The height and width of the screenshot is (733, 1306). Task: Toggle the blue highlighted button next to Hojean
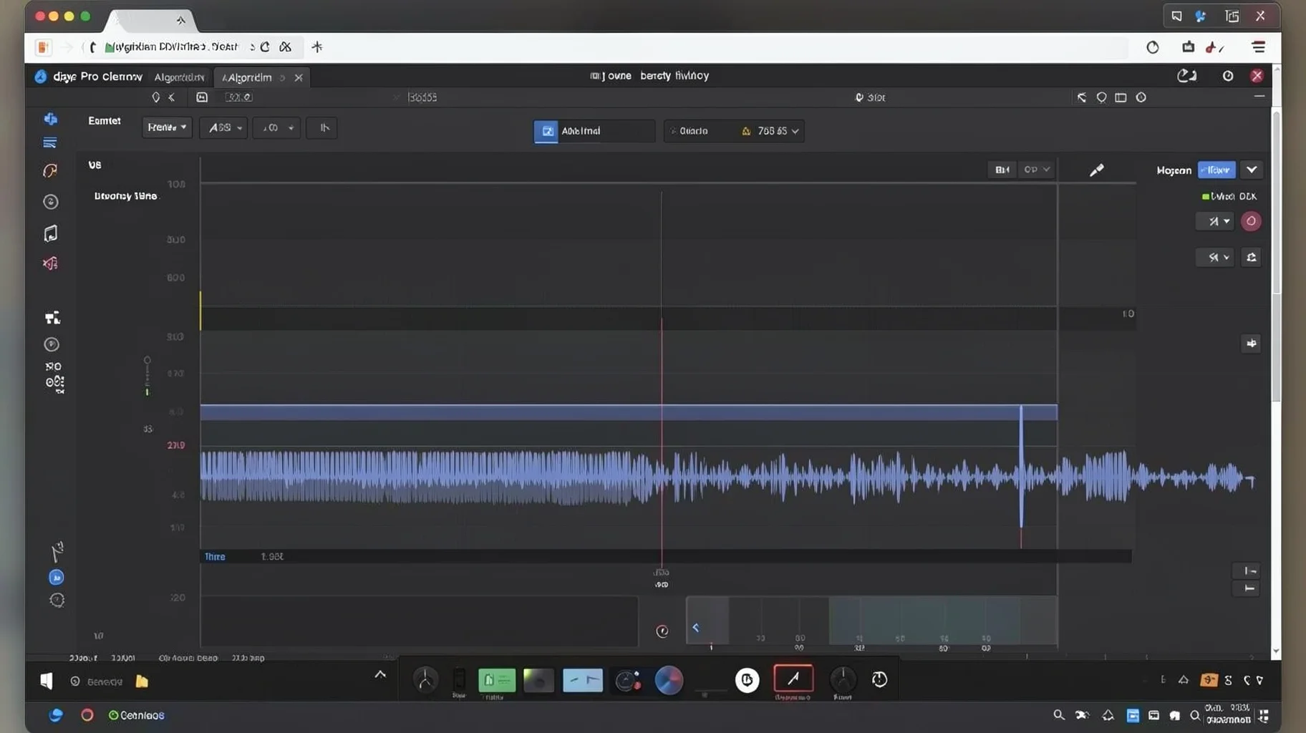1216,170
